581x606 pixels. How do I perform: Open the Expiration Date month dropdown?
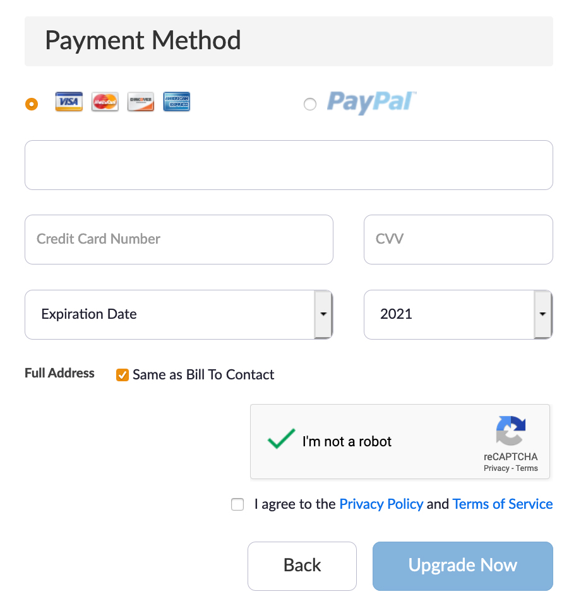point(179,314)
